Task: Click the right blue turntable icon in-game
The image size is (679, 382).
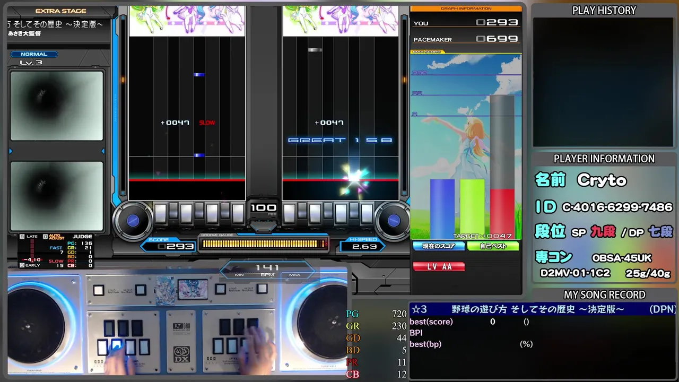Action: pos(394,220)
